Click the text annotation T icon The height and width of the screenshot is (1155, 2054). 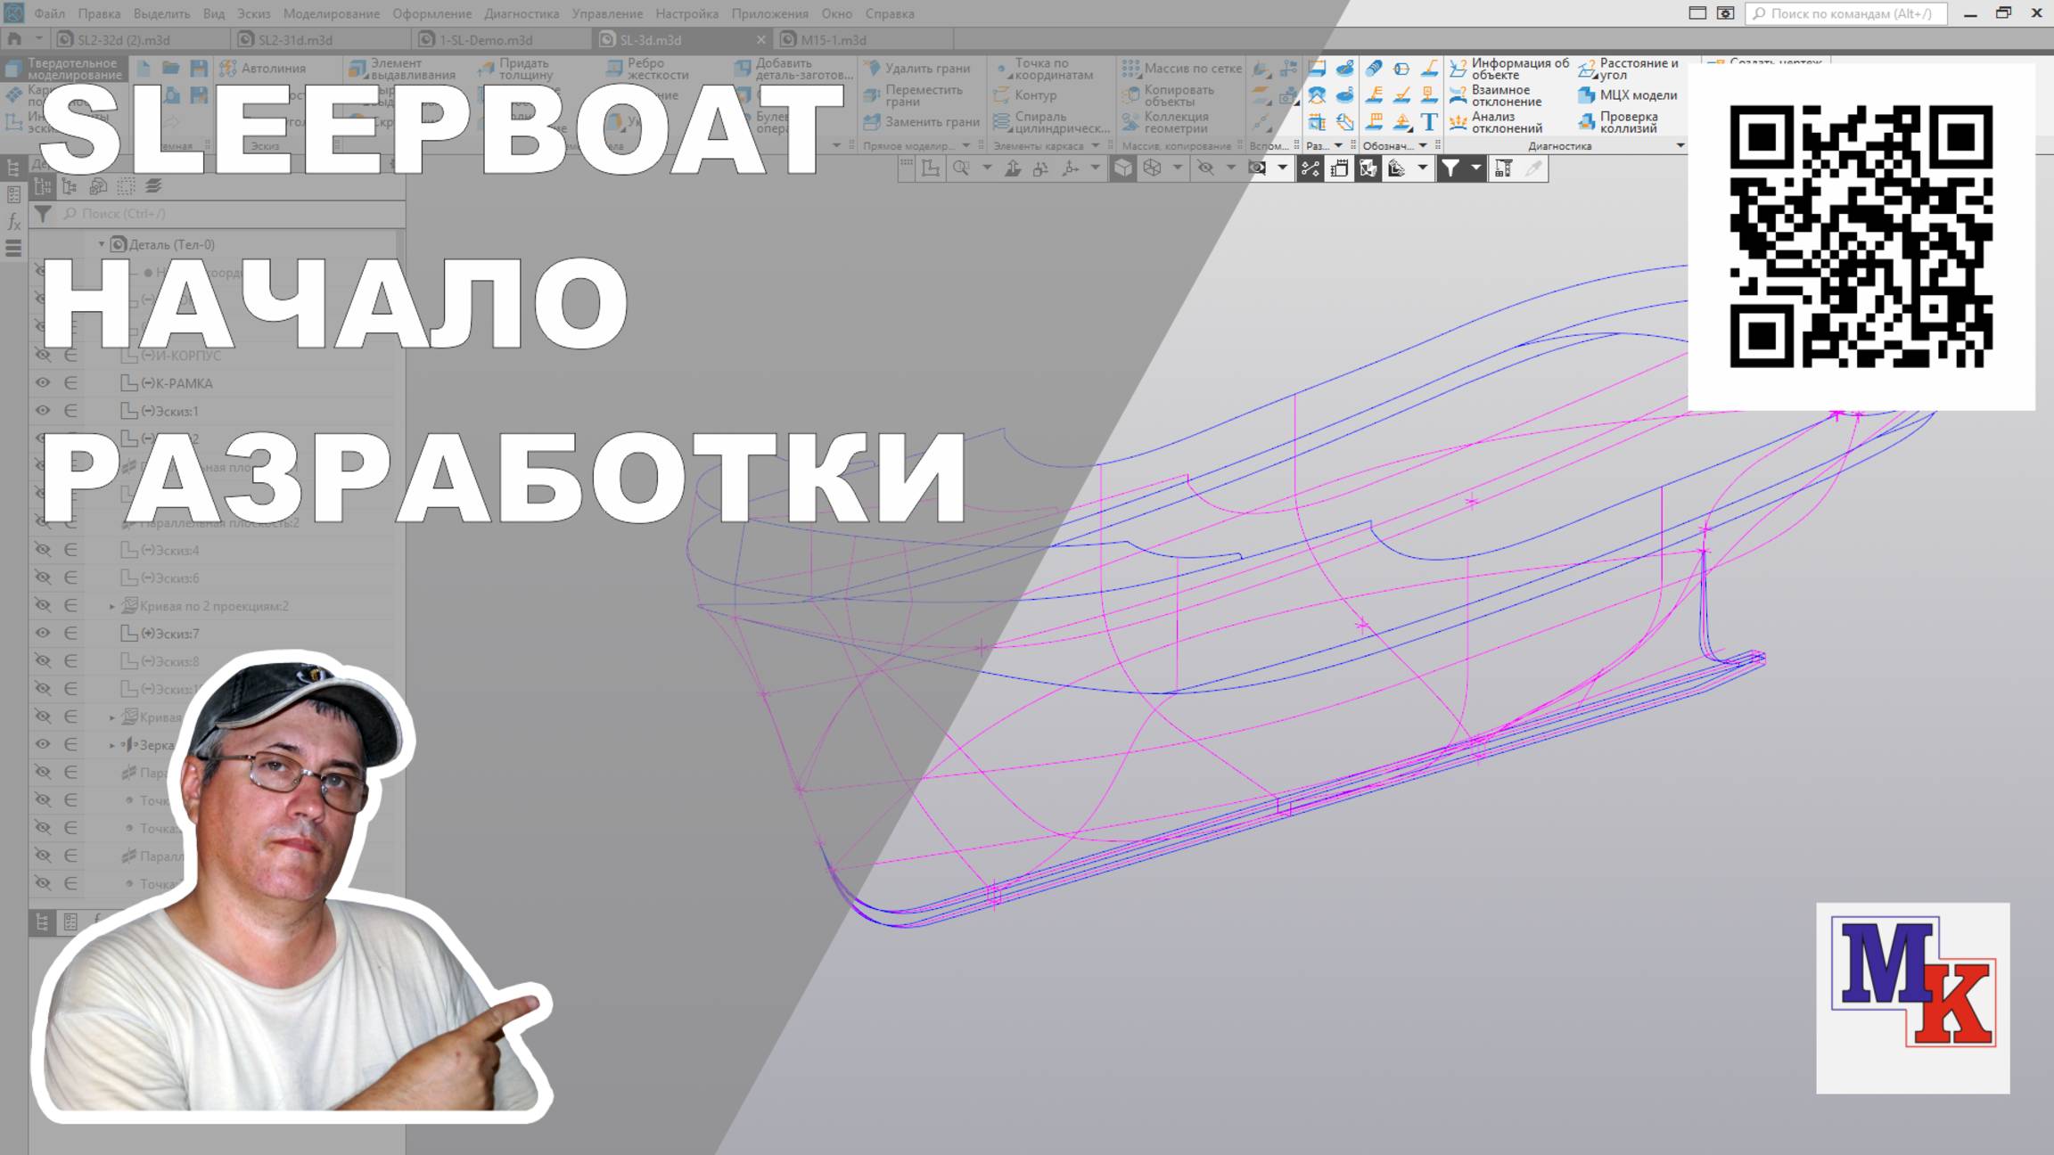pyautogui.click(x=1429, y=122)
